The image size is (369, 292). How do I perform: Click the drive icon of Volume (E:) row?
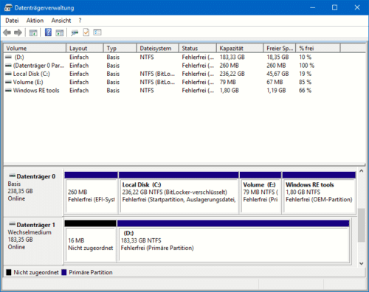tap(9, 82)
